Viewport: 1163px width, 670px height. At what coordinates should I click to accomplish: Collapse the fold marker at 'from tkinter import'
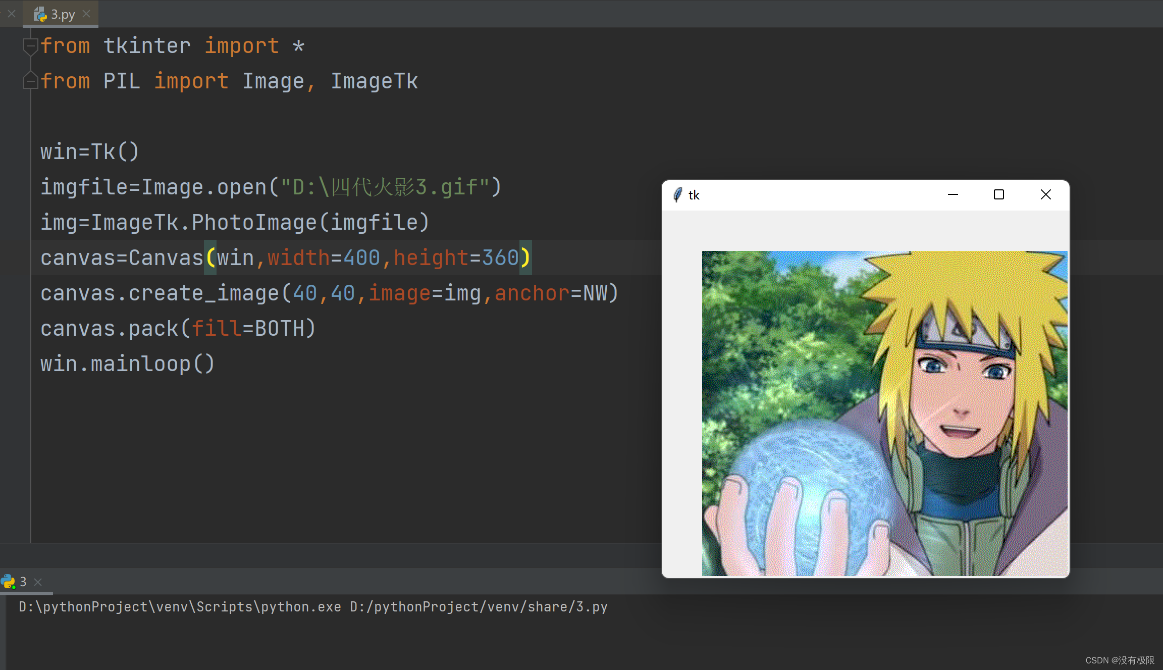click(x=30, y=46)
